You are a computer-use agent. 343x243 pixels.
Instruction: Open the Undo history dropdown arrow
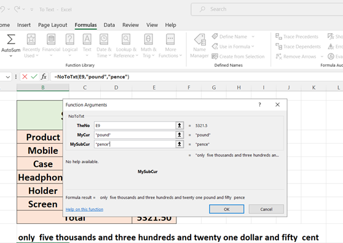tap(9, 9)
